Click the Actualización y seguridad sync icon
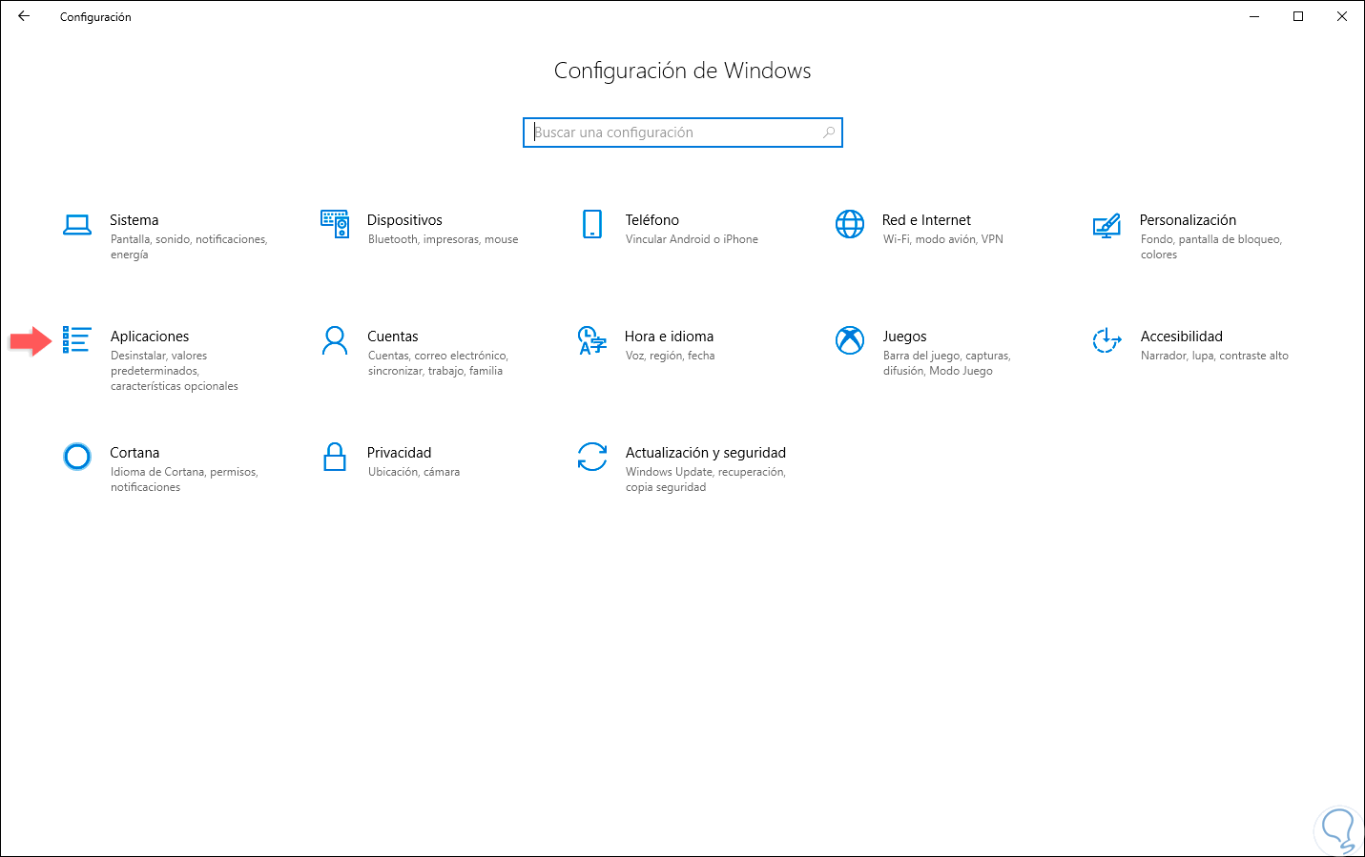The height and width of the screenshot is (857, 1365). click(592, 457)
